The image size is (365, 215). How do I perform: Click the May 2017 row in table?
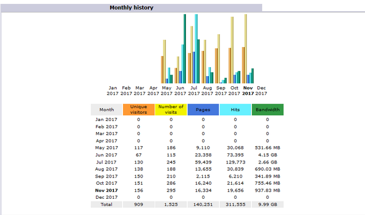(187, 148)
